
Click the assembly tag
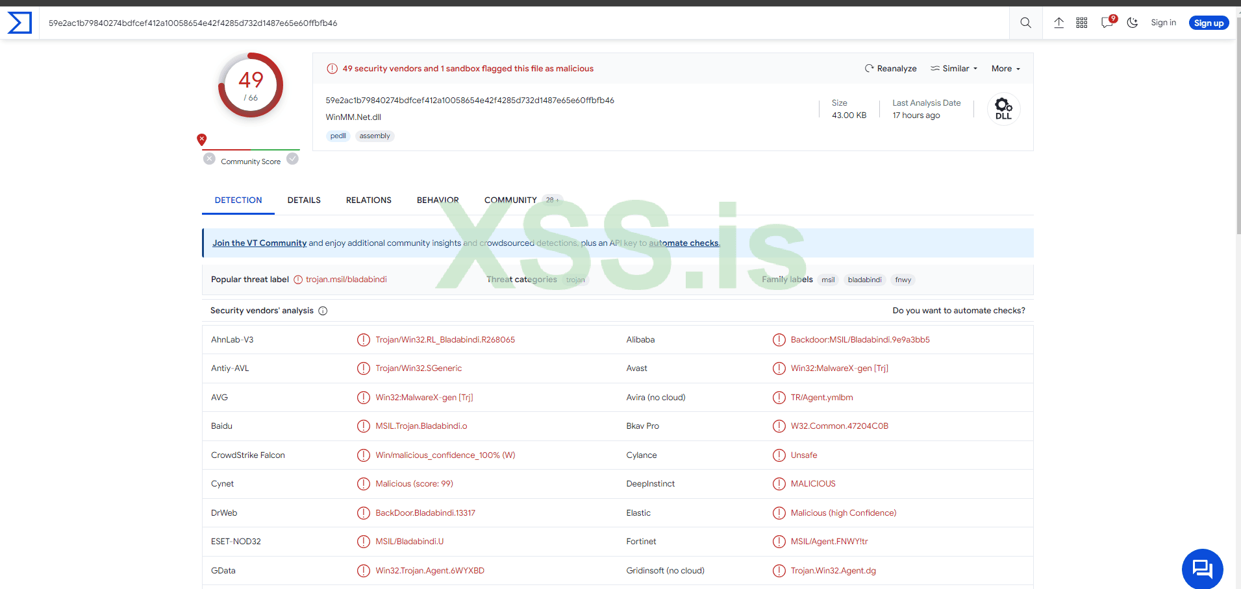tap(375, 136)
